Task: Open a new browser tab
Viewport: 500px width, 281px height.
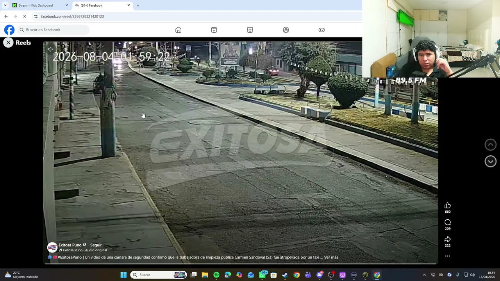Action: tap(138, 5)
